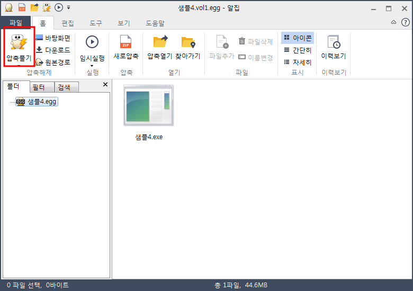Expand the 임시실행 dropdown arrow

pyautogui.click(x=92, y=66)
